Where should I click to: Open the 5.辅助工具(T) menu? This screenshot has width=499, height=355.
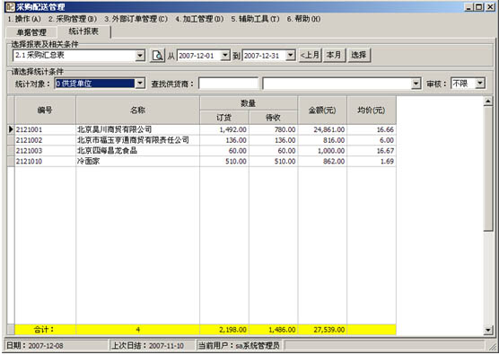coord(255,19)
